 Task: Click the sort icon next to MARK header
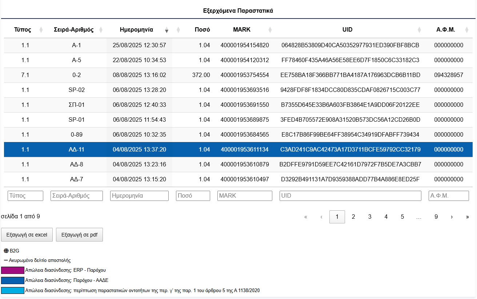(x=270, y=30)
